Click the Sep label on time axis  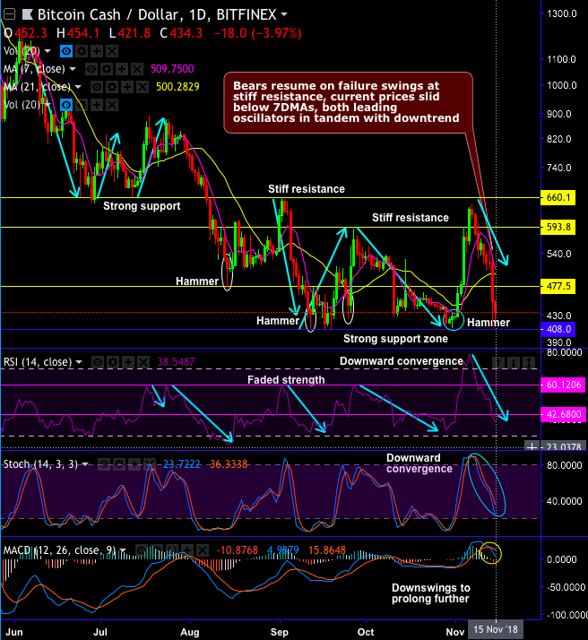point(280,632)
